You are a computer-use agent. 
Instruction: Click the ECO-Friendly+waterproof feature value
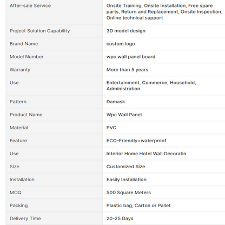click(x=136, y=141)
